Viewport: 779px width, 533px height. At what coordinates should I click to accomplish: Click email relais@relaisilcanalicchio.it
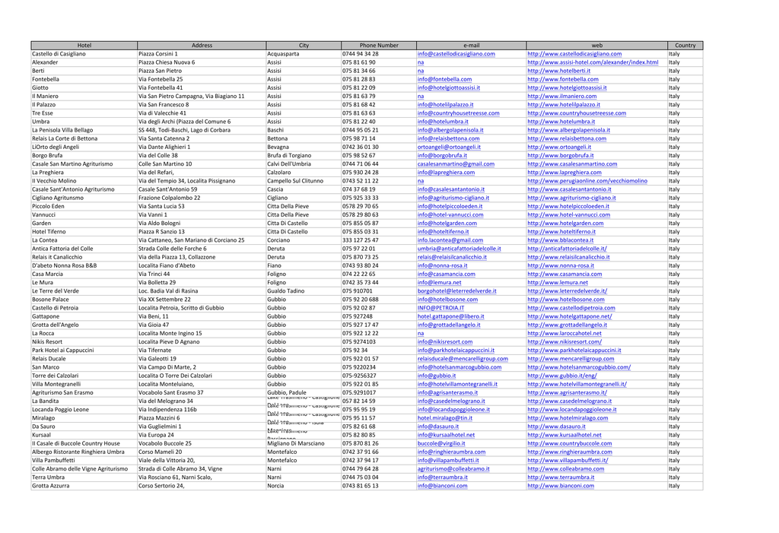[x=452, y=257]
